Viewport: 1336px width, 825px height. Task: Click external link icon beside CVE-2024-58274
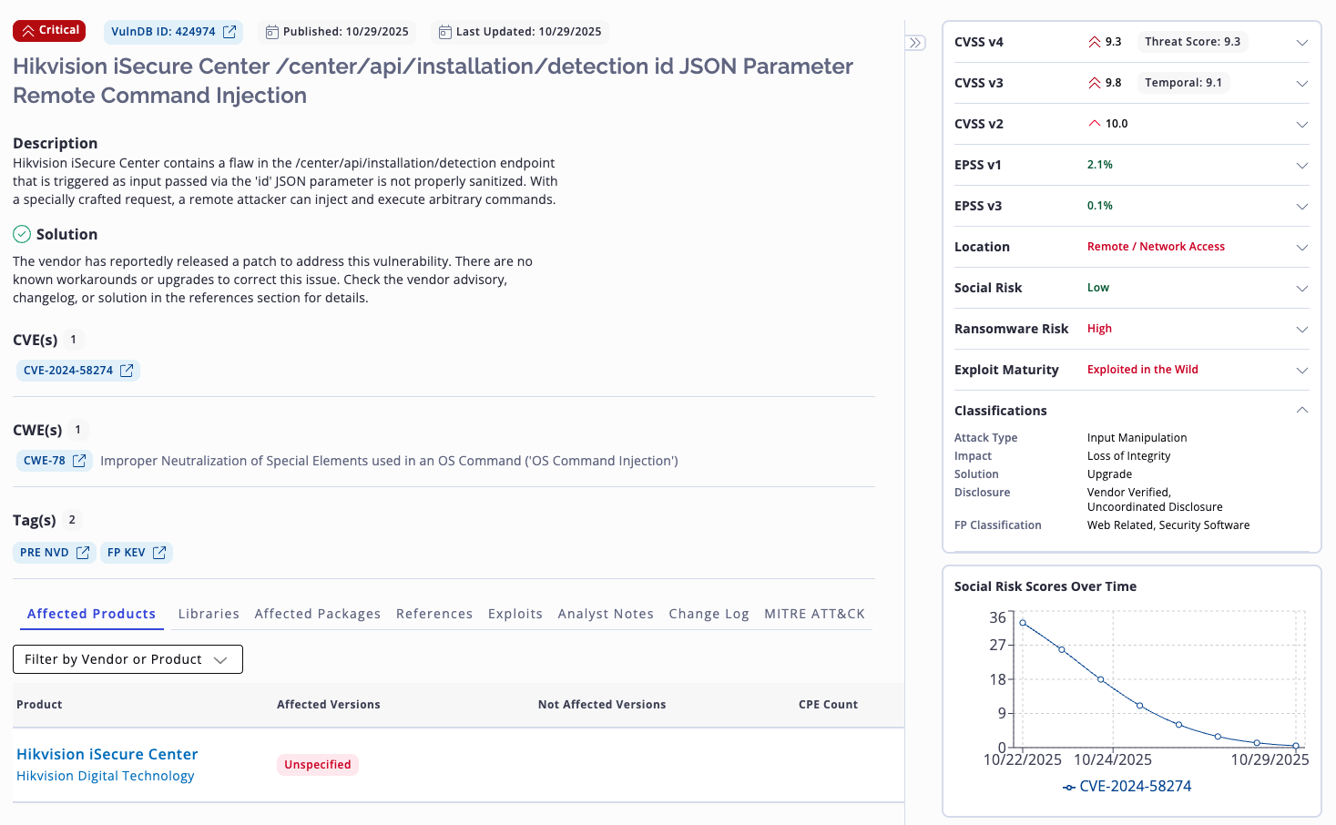pyautogui.click(x=127, y=371)
